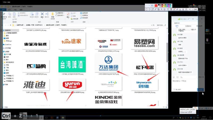The image size is (213, 120).
Task: Expand the Delete button dropdown arrow
Action: (42, 18)
